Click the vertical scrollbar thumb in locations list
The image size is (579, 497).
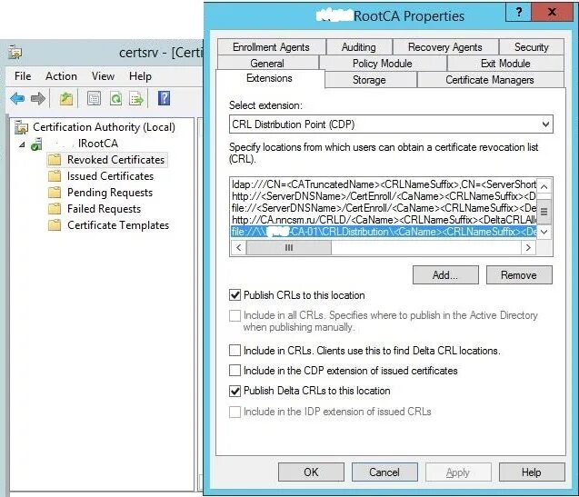coord(544,212)
